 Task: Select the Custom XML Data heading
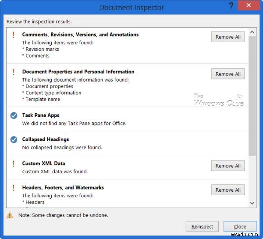coord(43,164)
